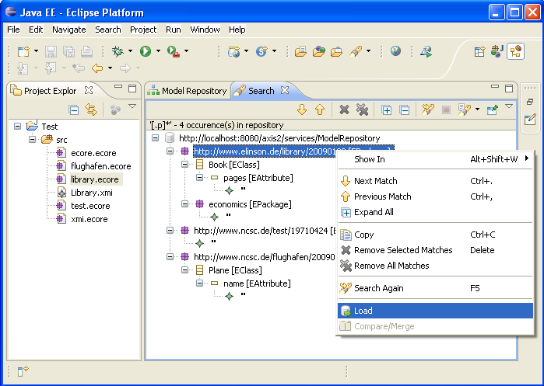544x386 pixels.
Task: Toggle Pin the Search View icon
Action: [x=493, y=110]
